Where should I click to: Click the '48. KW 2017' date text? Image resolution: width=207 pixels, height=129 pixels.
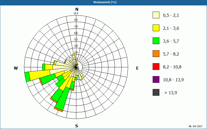tap(195, 126)
